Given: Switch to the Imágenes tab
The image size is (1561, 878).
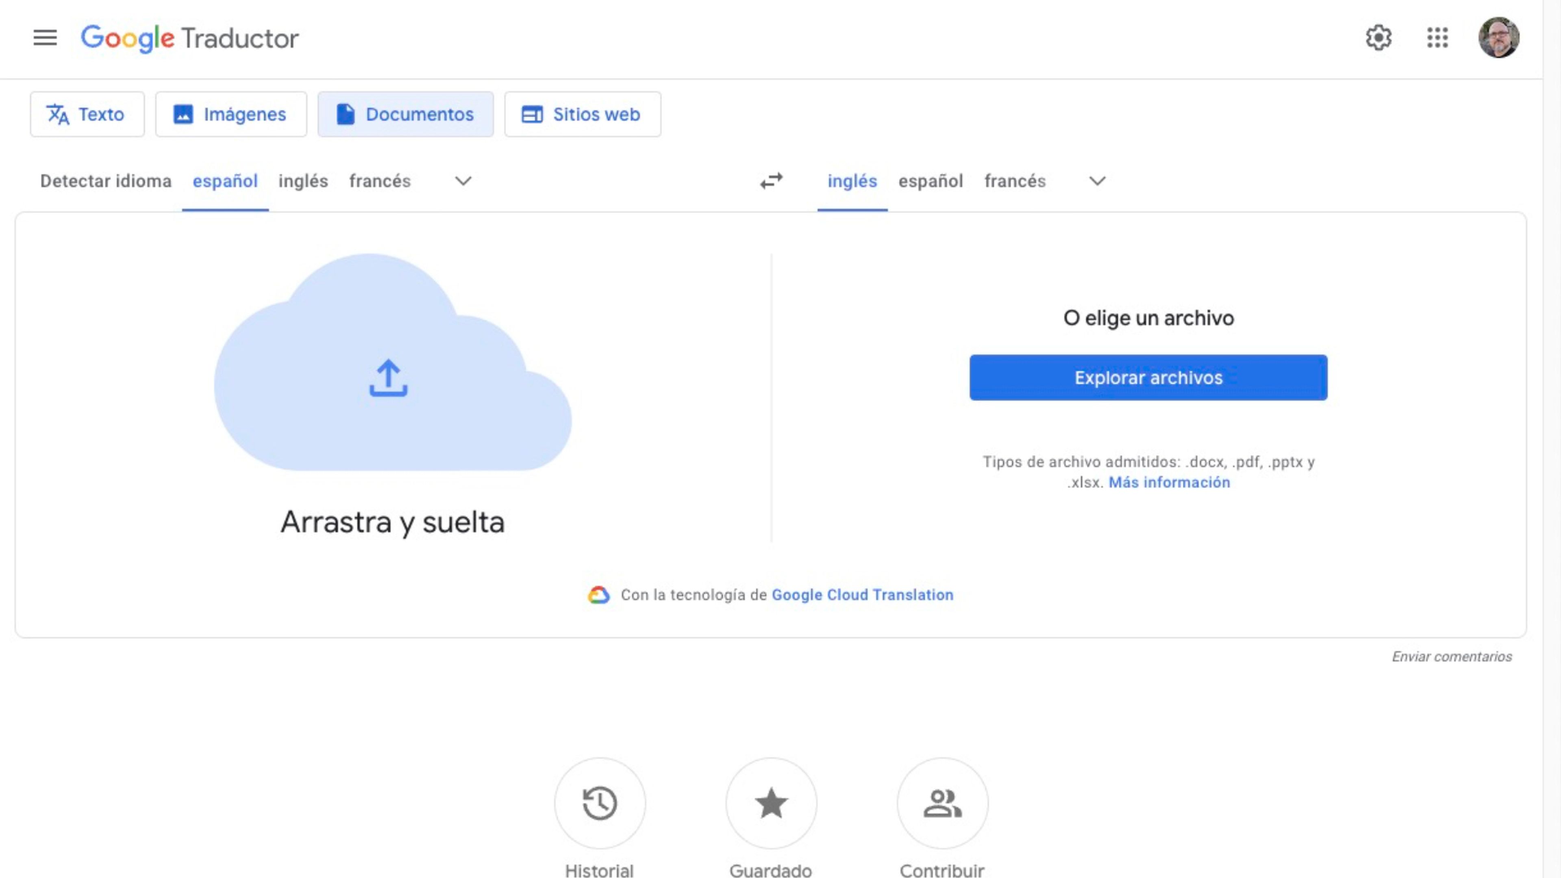Looking at the screenshot, I should pos(231,114).
